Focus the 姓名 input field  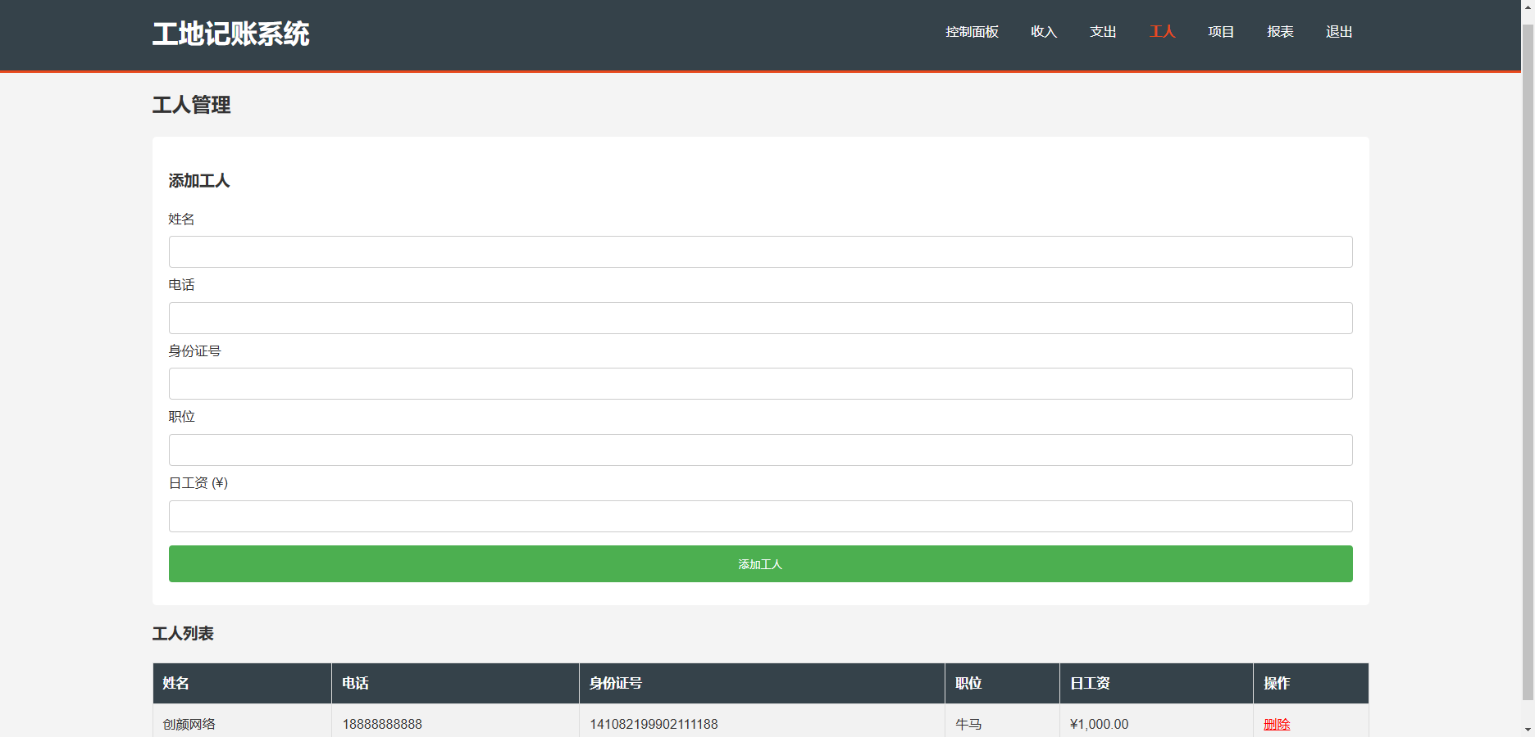(x=760, y=252)
